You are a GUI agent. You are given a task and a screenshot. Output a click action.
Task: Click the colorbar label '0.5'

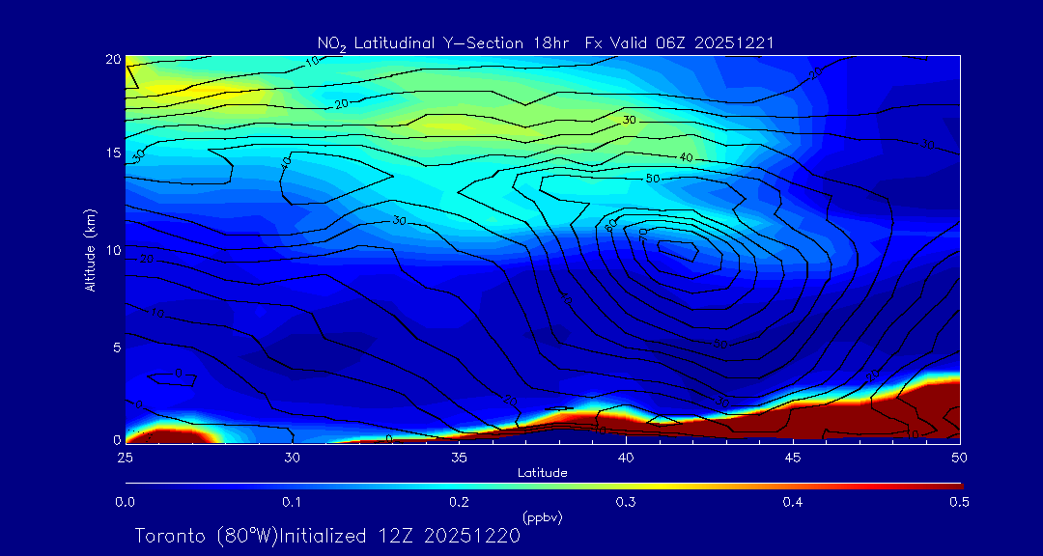pos(959,503)
